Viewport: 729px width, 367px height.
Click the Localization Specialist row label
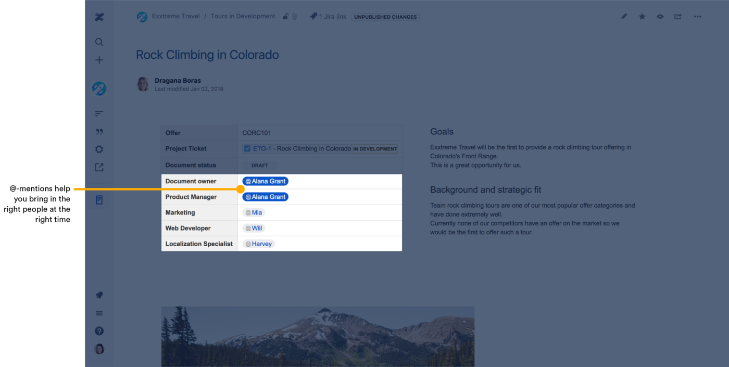[199, 244]
